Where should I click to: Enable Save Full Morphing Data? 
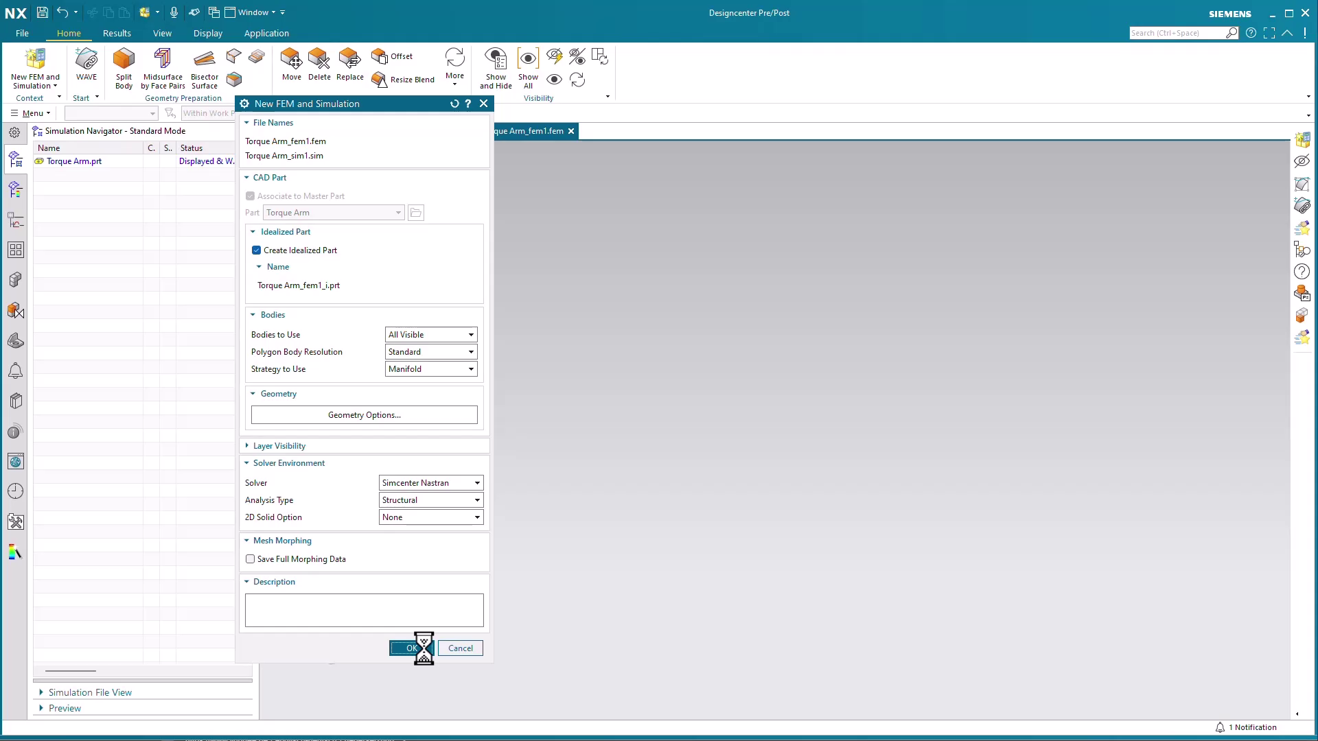250,558
